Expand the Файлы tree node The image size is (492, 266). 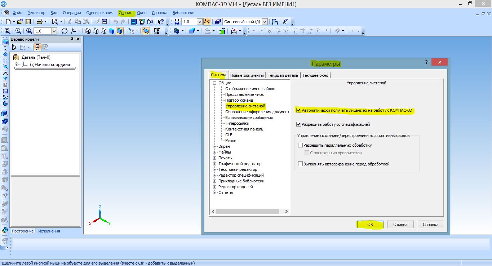(x=215, y=152)
